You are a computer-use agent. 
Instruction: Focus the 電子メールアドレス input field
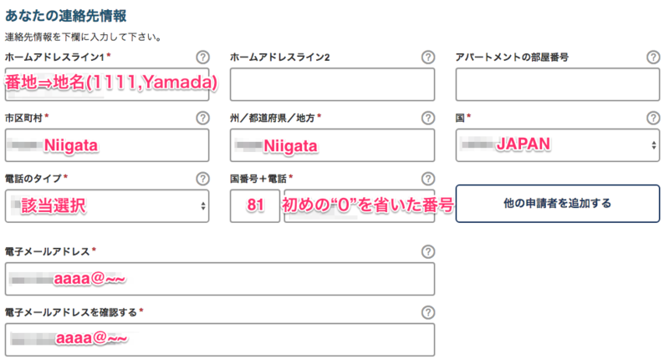click(220, 279)
